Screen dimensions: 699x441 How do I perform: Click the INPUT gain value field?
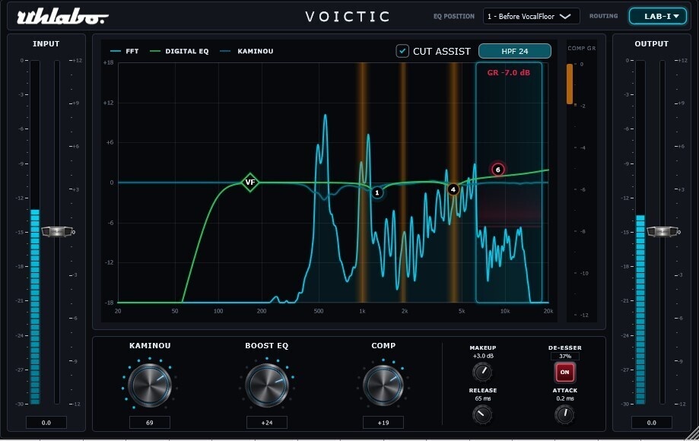pyautogui.click(x=46, y=423)
